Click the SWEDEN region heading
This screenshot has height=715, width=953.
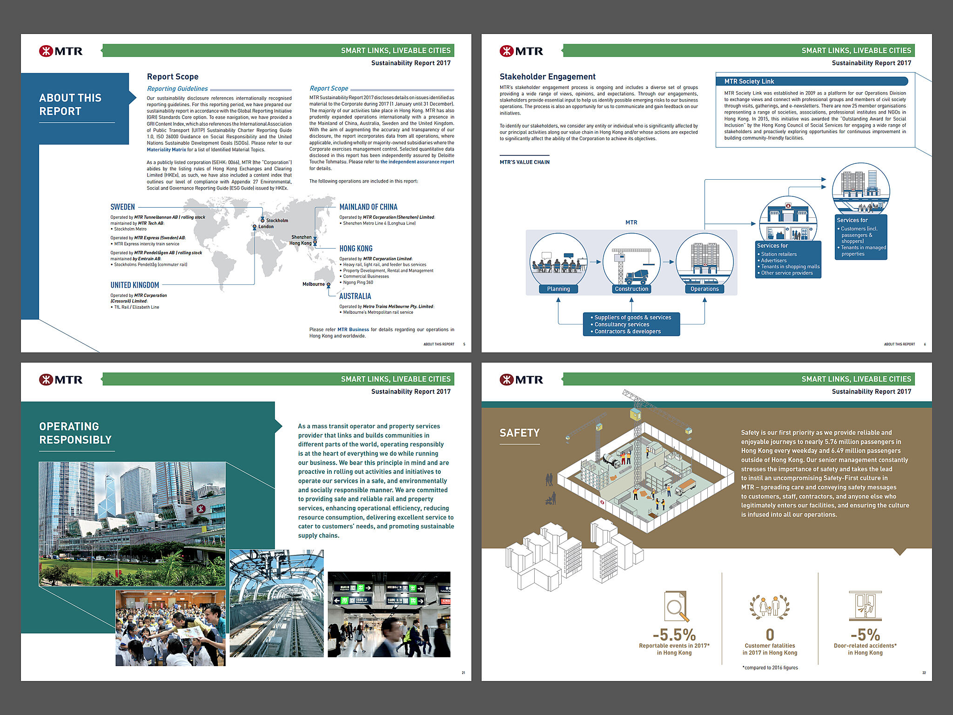(122, 207)
